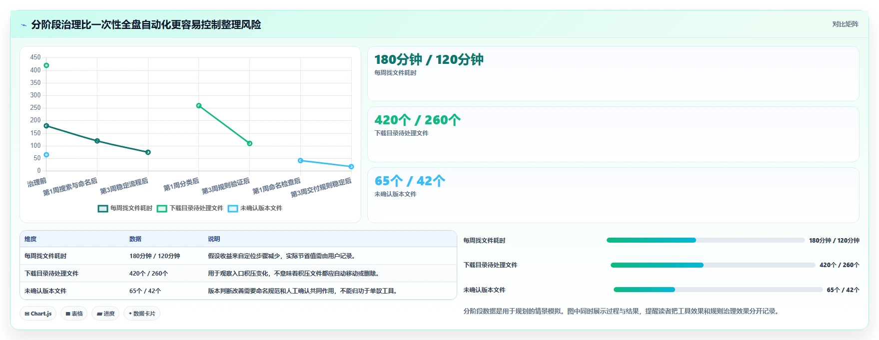Click table cell 420个 / 260个
This screenshot has width=879, height=340.
[149, 274]
